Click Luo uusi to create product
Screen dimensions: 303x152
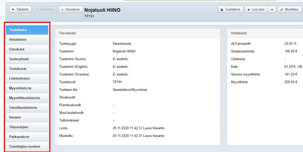pyautogui.click(x=256, y=9)
